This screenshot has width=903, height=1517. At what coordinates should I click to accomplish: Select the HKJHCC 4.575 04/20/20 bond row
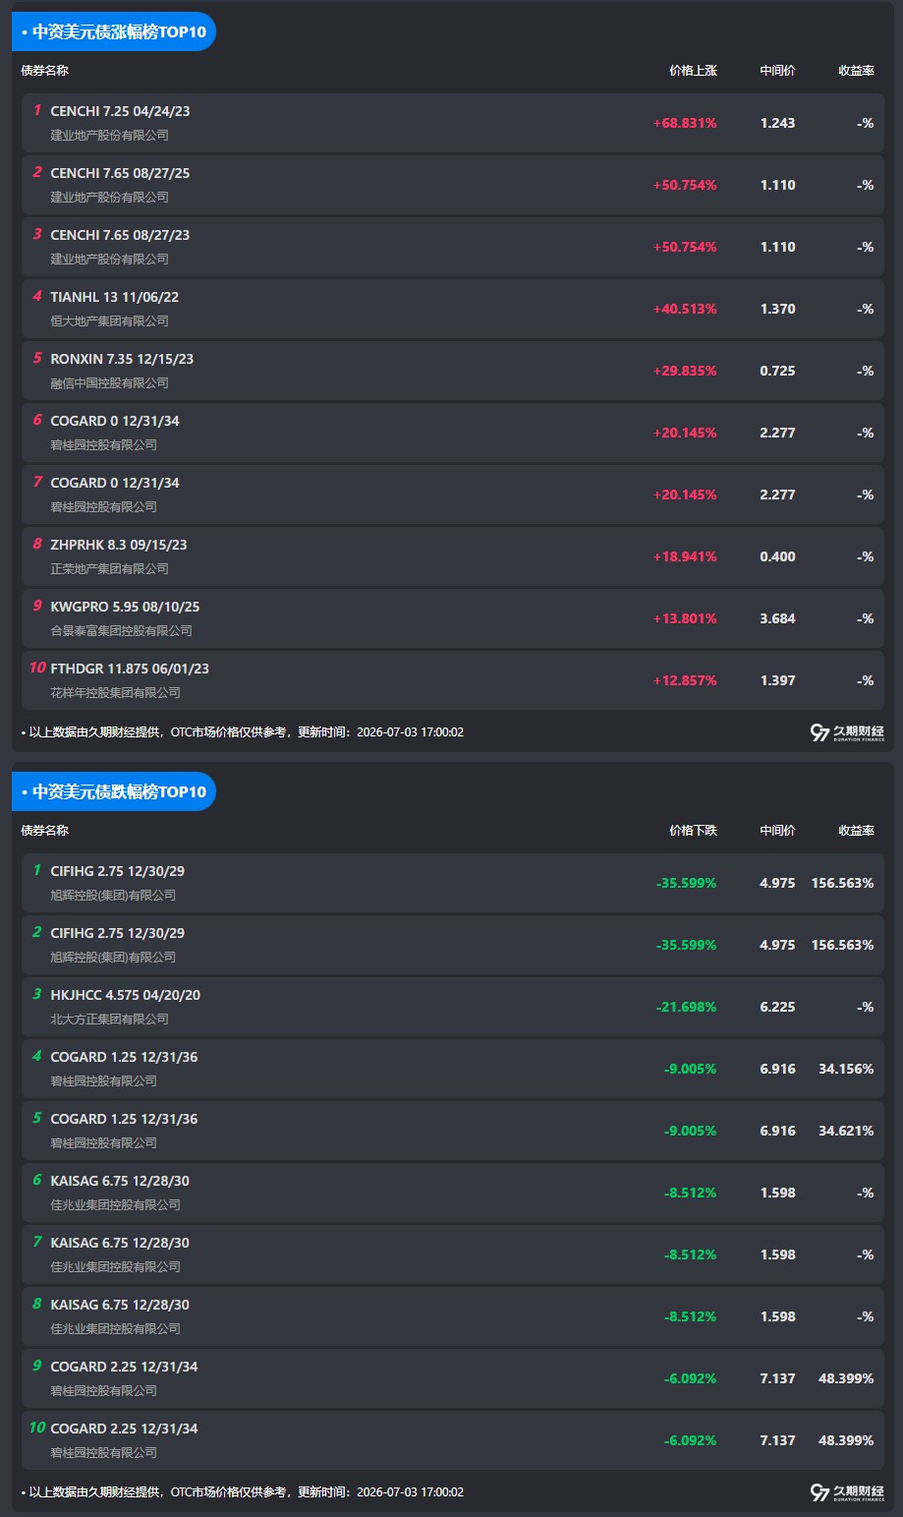(x=453, y=1007)
